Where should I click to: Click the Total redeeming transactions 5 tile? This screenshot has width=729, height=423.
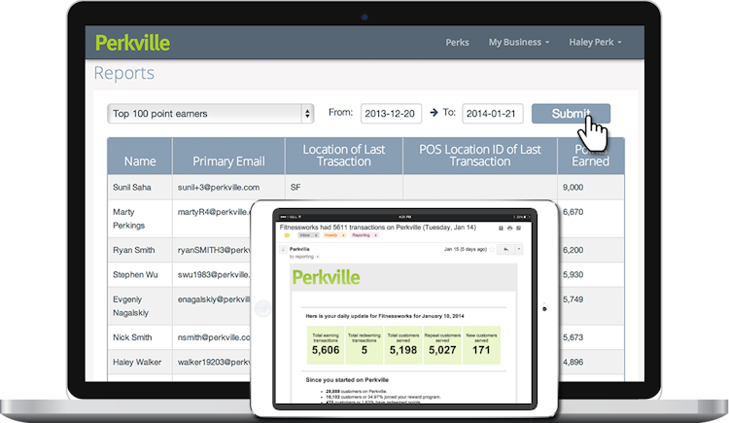[364, 345]
